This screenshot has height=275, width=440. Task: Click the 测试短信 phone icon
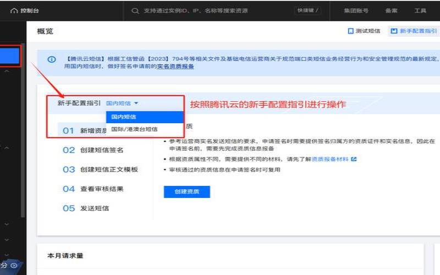point(350,31)
